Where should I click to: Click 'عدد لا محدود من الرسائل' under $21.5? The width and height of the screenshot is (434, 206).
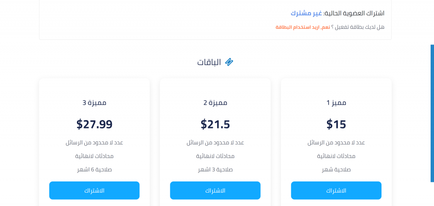[x=215, y=142]
